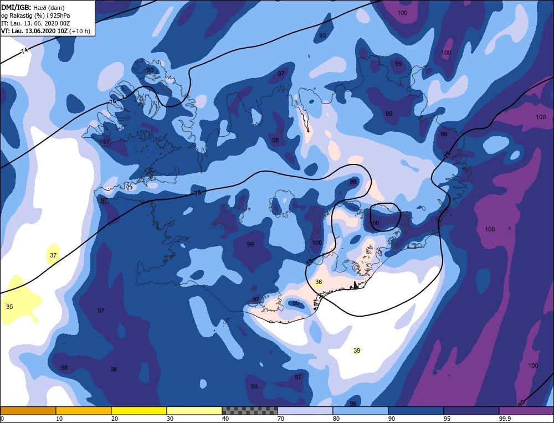The height and width of the screenshot is (423, 554).
Task: Click the 'IT: Lau. 13. 06. 2020 00Z' line
Action: point(35,23)
